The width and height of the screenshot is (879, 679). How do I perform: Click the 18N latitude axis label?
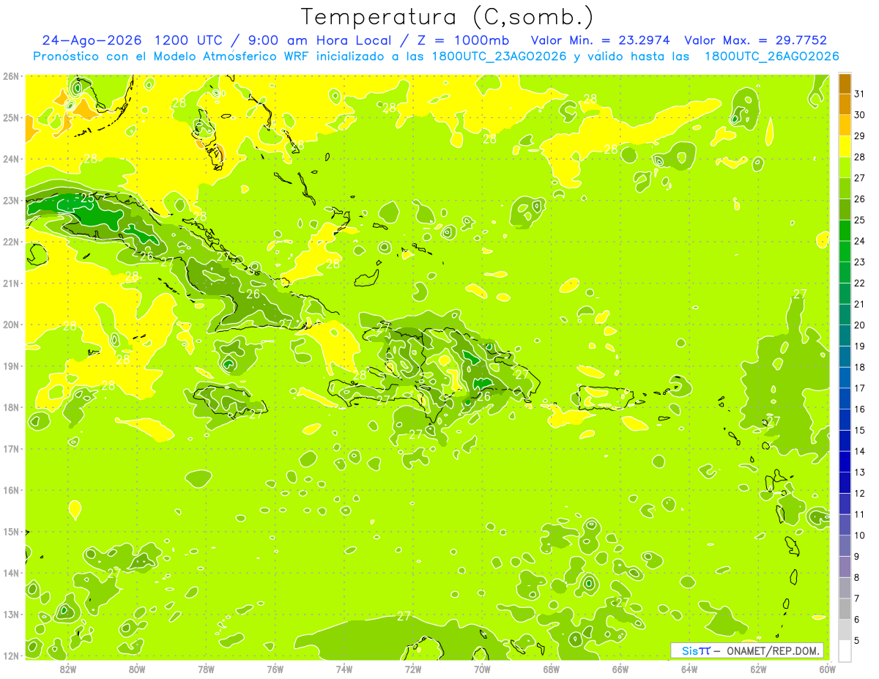[11, 407]
